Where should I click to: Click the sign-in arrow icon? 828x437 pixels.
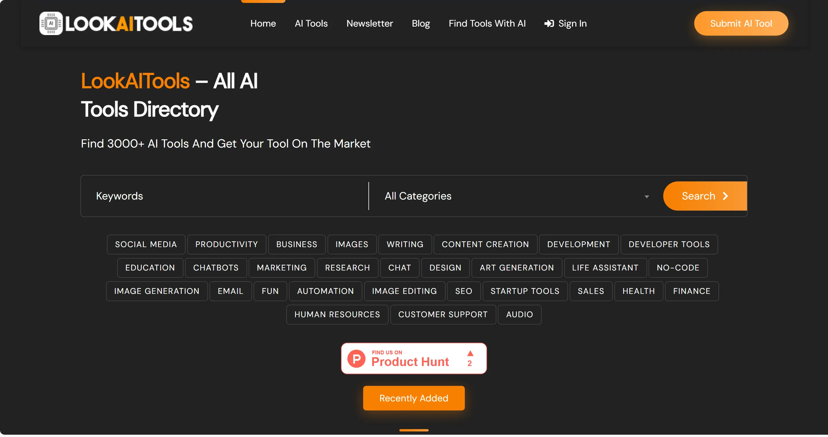[x=549, y=23]
